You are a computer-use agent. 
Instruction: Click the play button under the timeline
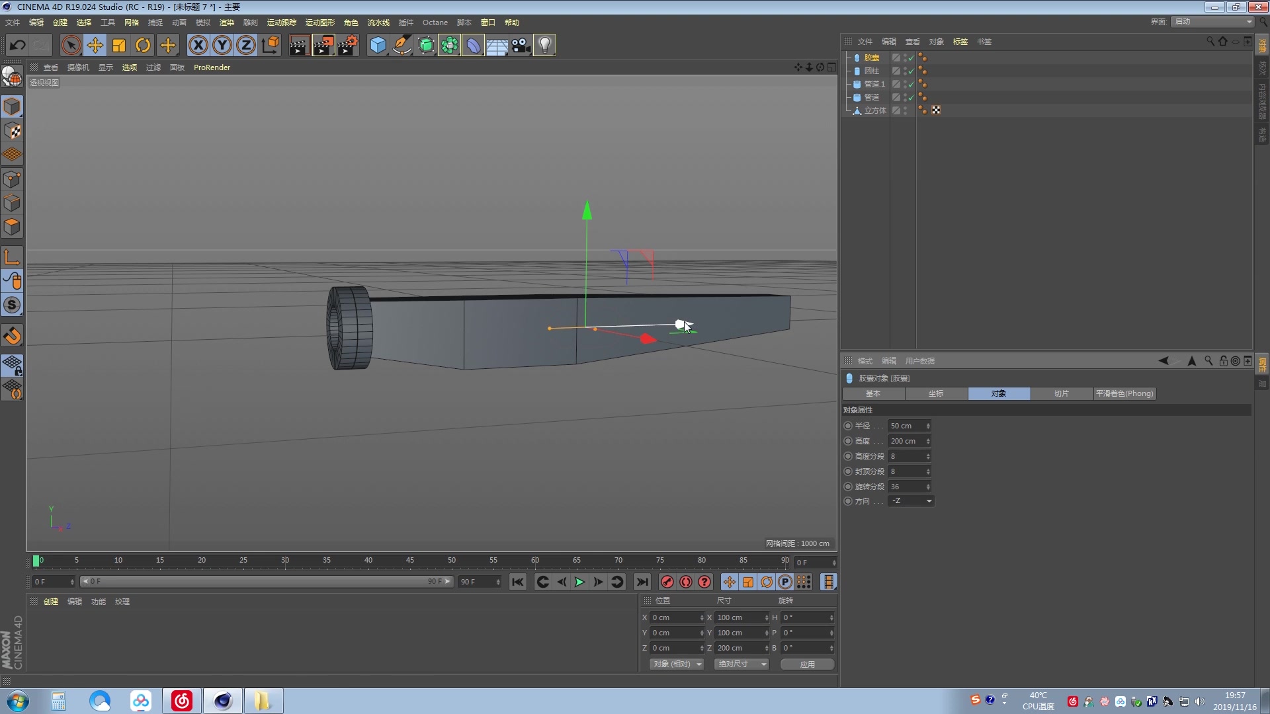tap(579, 582)
